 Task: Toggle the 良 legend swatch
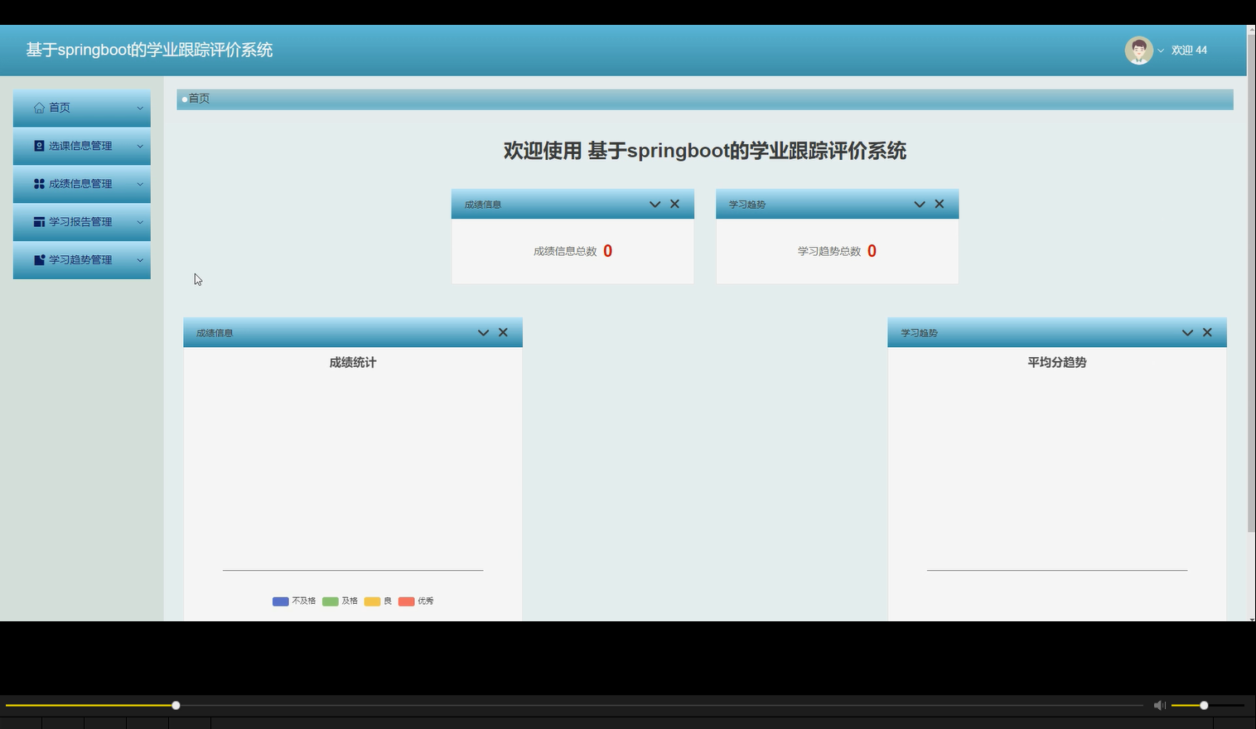click(x=372, y=601)
